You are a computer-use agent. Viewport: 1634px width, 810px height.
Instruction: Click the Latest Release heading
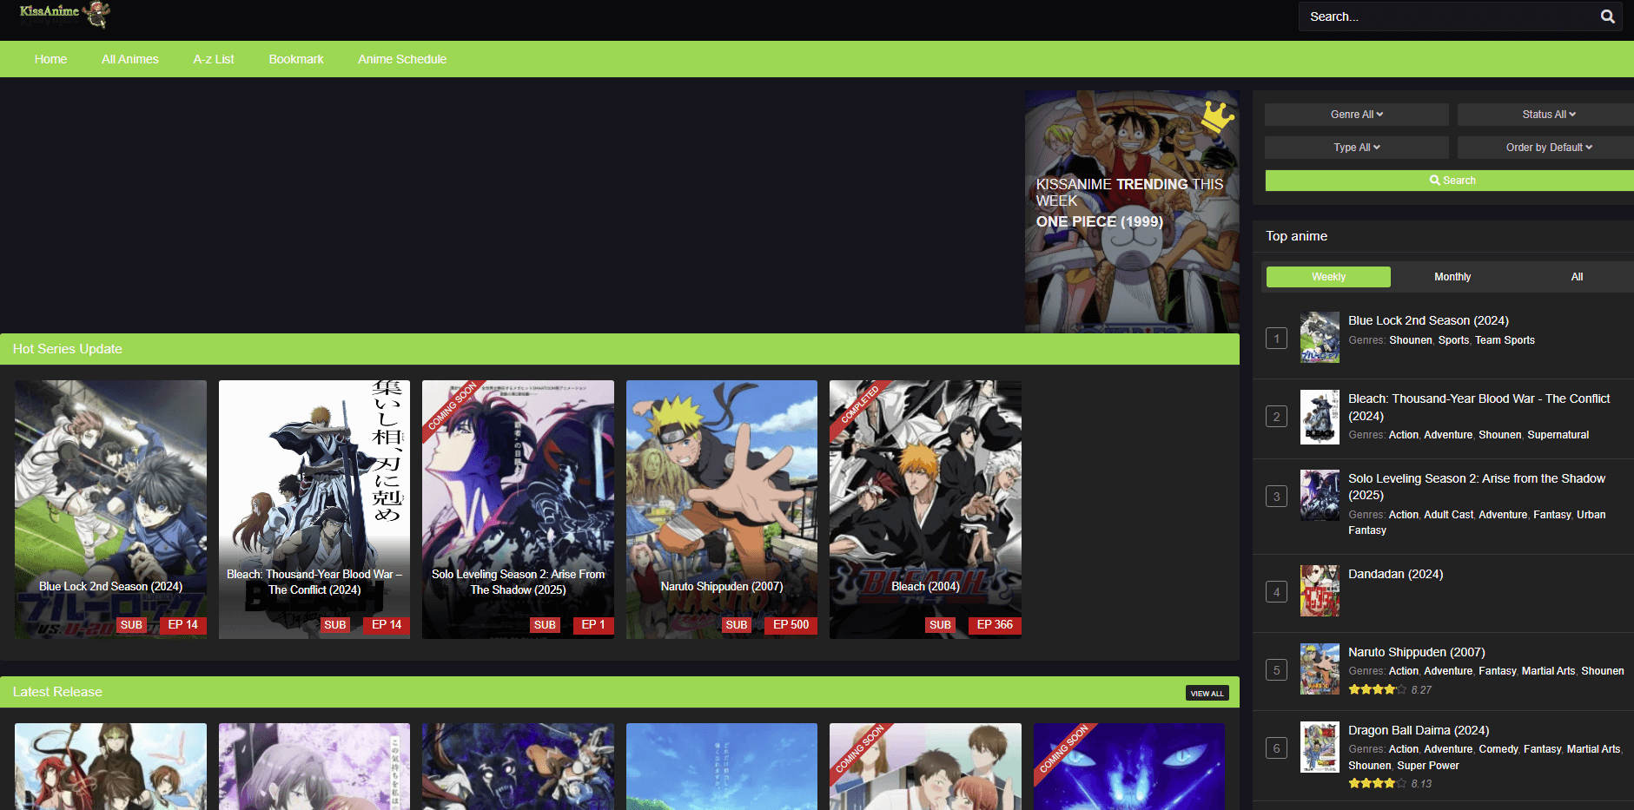[57, 692]
